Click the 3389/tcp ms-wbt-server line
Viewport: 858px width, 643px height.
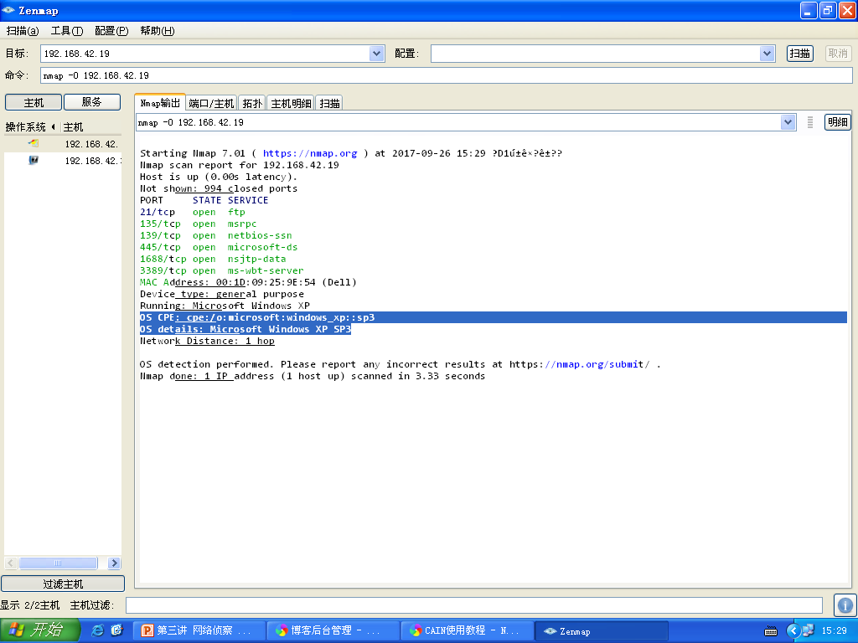tap(221, 270)
